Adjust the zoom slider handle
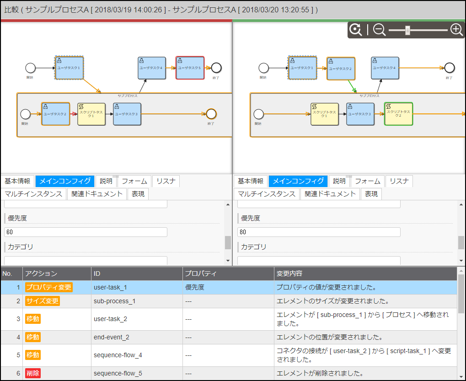Image resolution: width=466 pixels, height=381 pixels. pyautogui.click(x=408, y=30)
